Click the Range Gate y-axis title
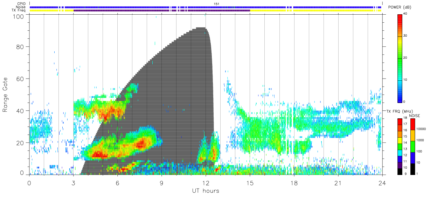Screen dimensions: 430x198 click(x=5, y=95)
